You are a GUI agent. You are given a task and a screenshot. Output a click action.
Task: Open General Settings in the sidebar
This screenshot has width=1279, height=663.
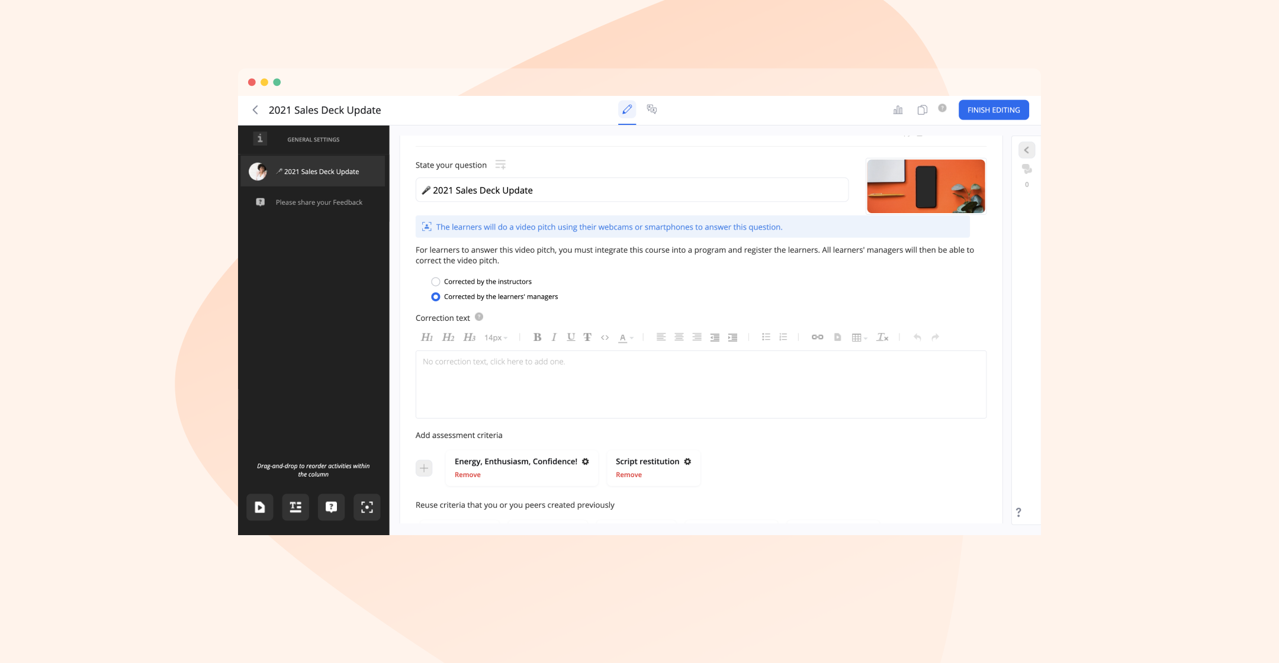[x=313, y=140]
